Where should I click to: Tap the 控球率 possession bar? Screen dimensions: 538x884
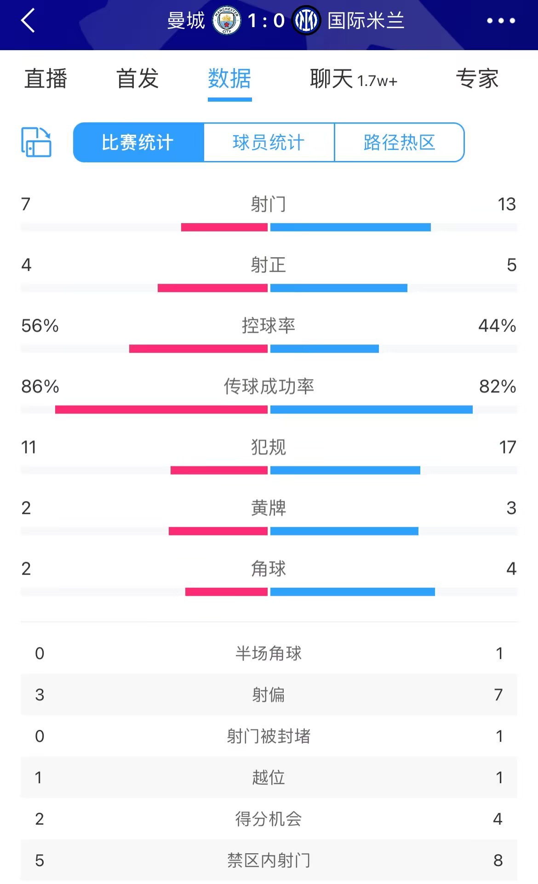click(269, 349)
